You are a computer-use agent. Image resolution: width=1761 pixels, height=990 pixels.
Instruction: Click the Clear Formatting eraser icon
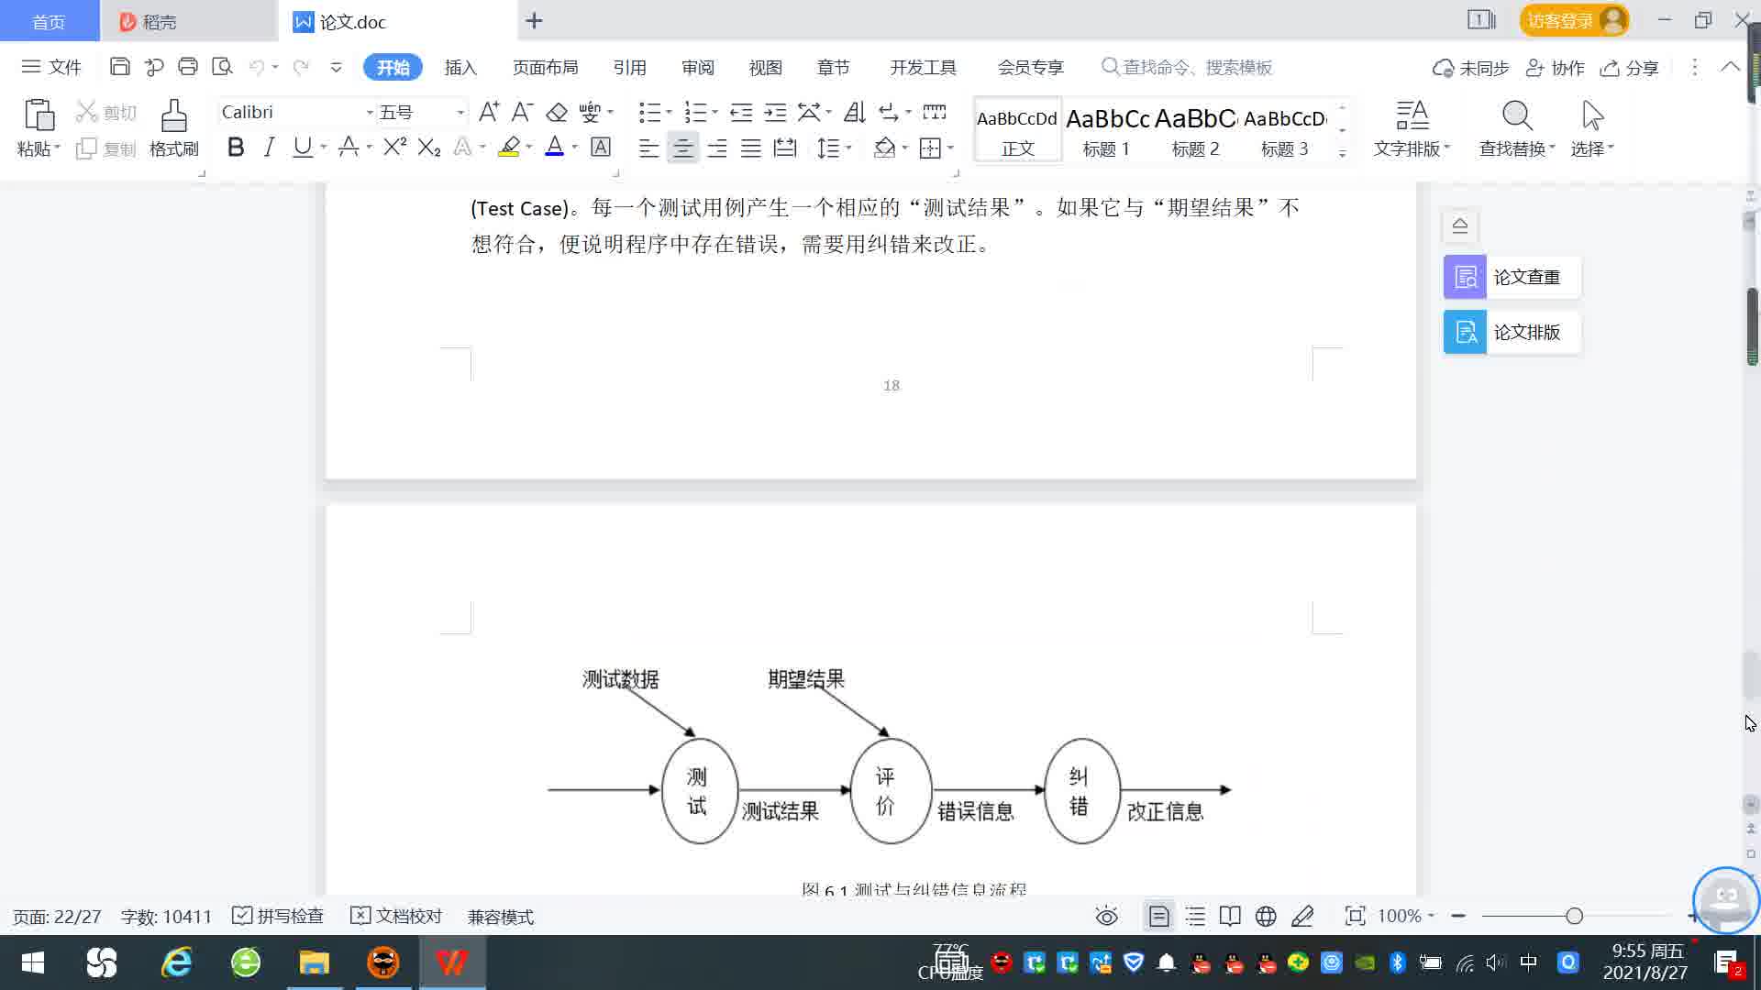[x=557, y=112]
